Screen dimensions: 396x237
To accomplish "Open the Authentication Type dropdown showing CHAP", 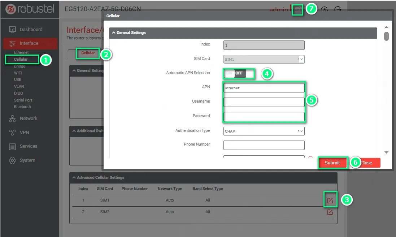I will tap(264, 131).
